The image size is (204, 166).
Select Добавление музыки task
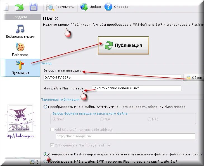pos(20,31)
